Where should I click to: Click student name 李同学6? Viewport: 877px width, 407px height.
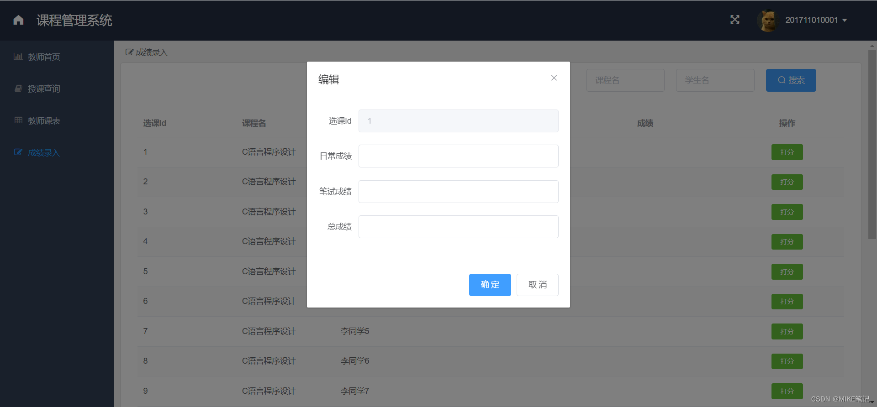(x=355, y=361)
